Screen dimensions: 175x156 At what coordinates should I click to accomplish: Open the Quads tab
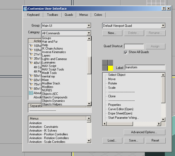pos(69,15)
